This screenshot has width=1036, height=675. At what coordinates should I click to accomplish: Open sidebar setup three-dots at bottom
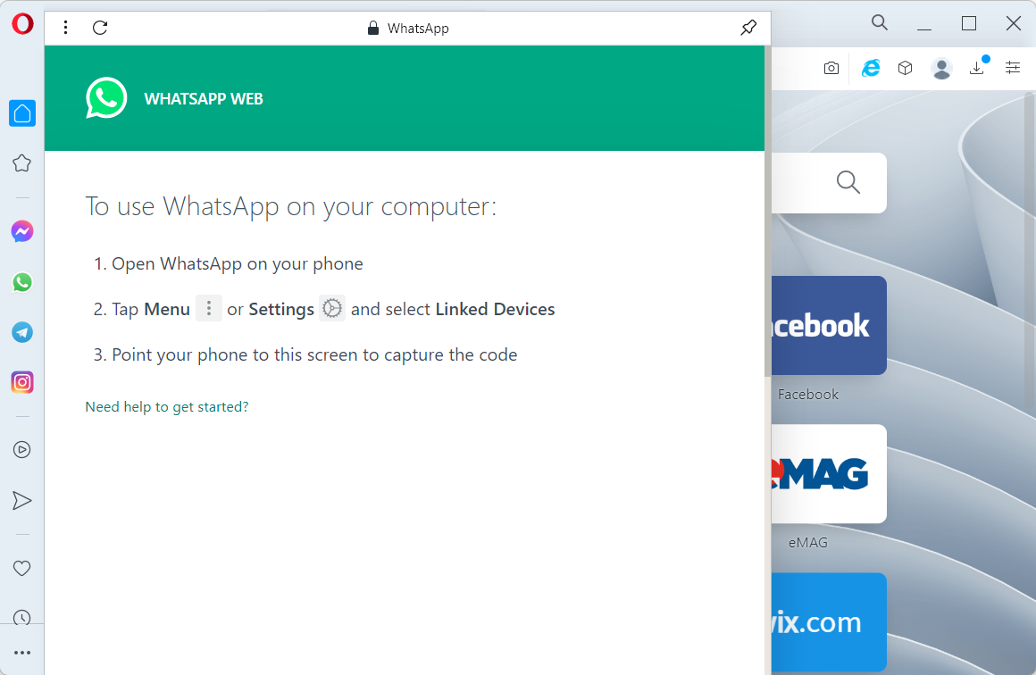point(22,653)
